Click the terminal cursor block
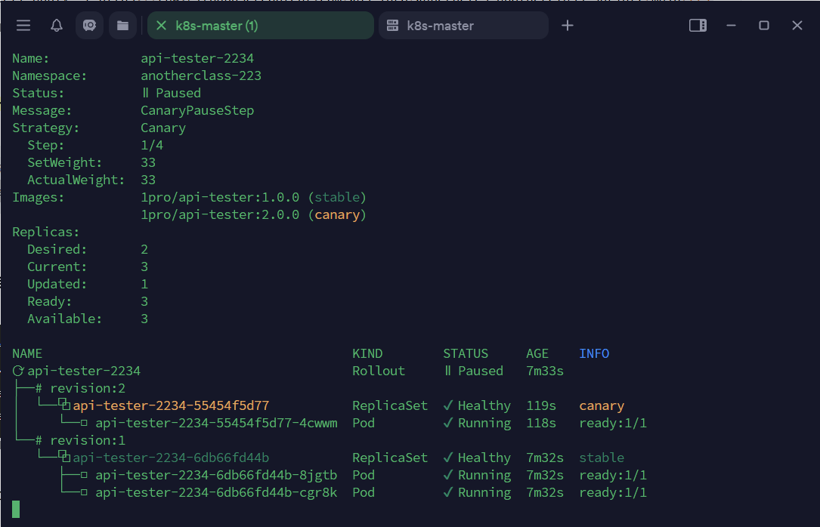The width and height of the screenshot is (820, 527). (x=16, y=510)
